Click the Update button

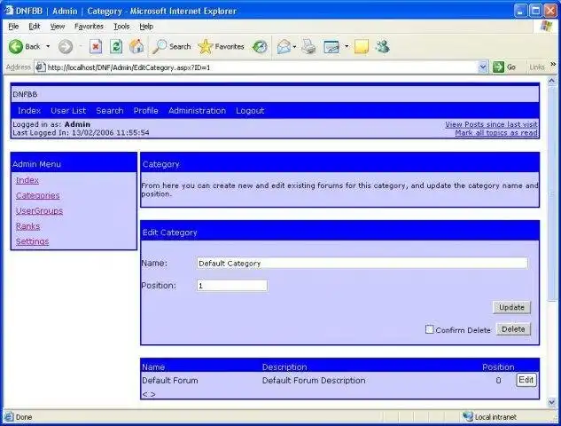(511, 307)
